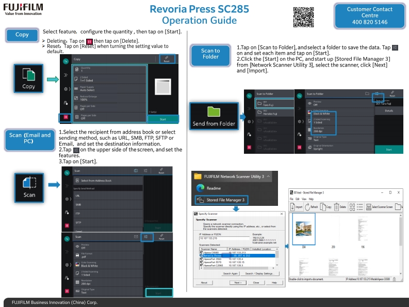Click Delete in Stored File Manager toolbar
The height and width of the screenshot is (307, 409).
pyautogui.click(x=340, y=207)
